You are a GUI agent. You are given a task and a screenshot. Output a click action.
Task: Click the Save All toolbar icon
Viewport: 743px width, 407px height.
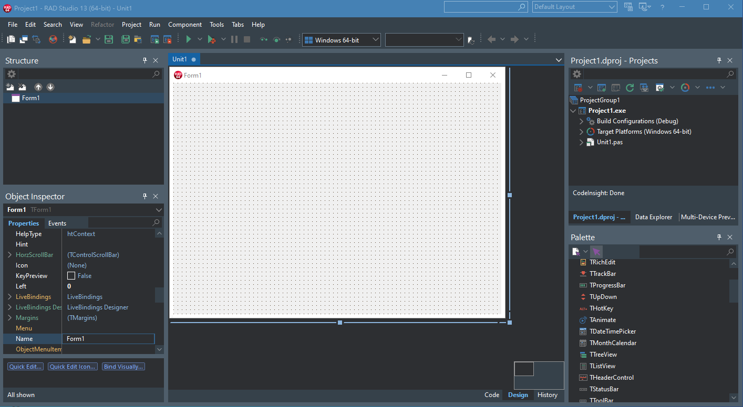coord(126,39)
